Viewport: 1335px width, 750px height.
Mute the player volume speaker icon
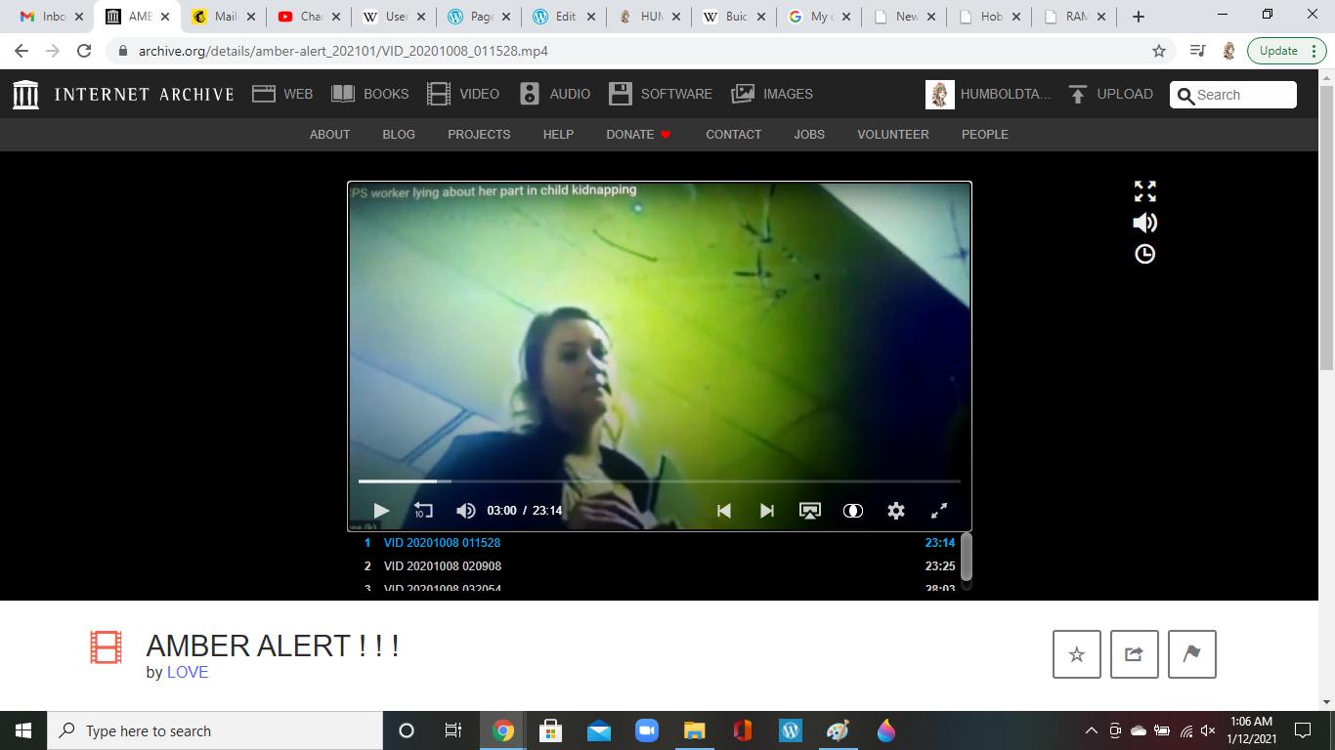coord(466,511)
